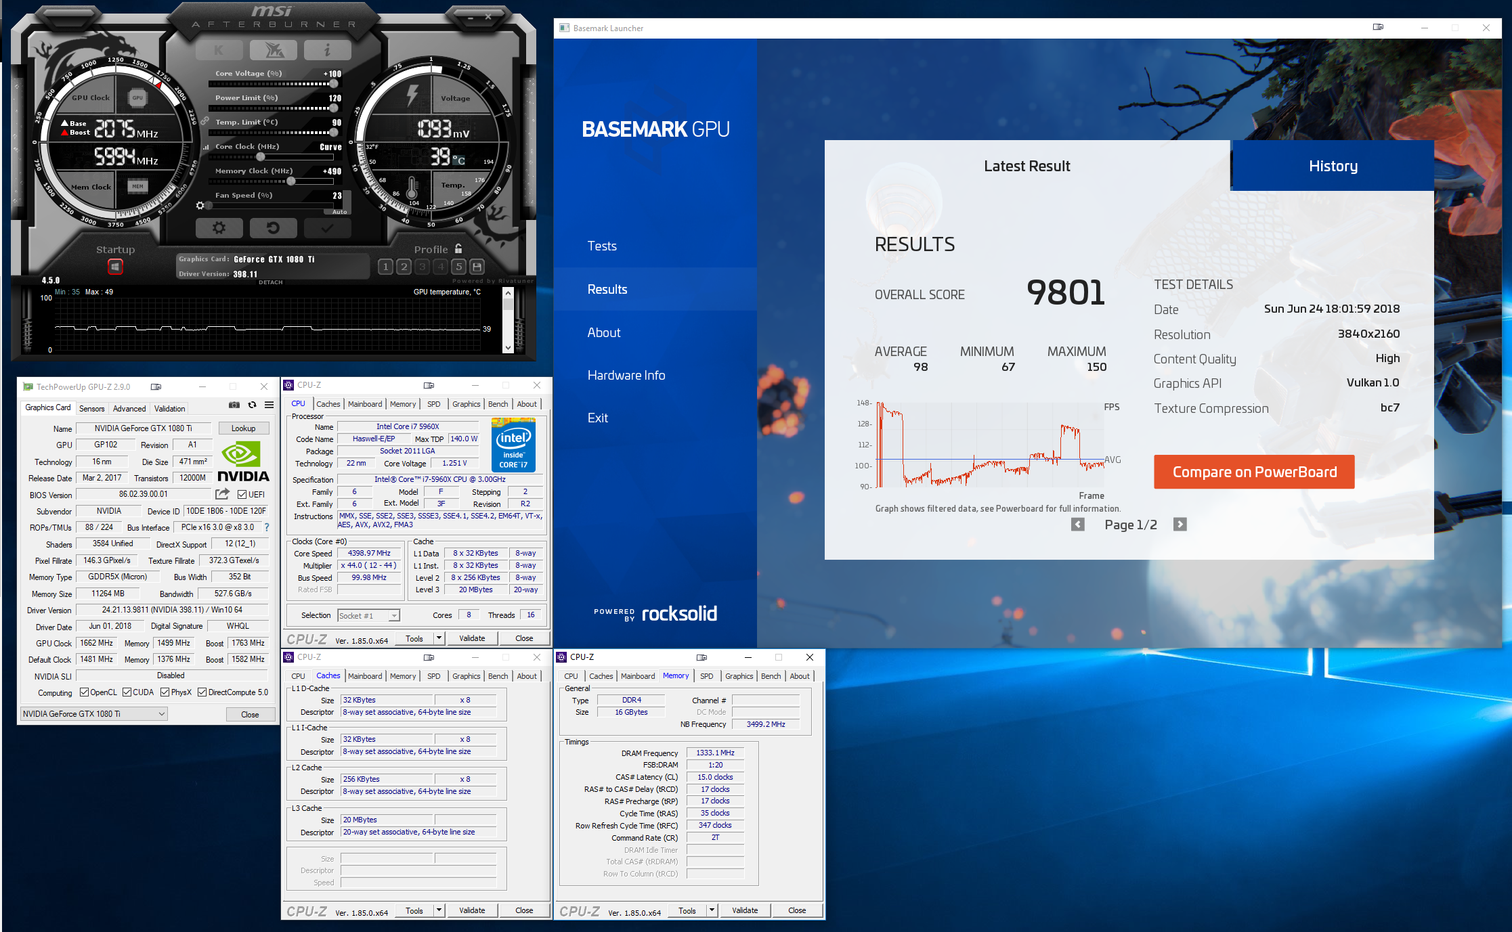Load Afterburner profile slot 5
Image resolution: width=1512 pixels, height=932 pixels.
coord(458,267)
